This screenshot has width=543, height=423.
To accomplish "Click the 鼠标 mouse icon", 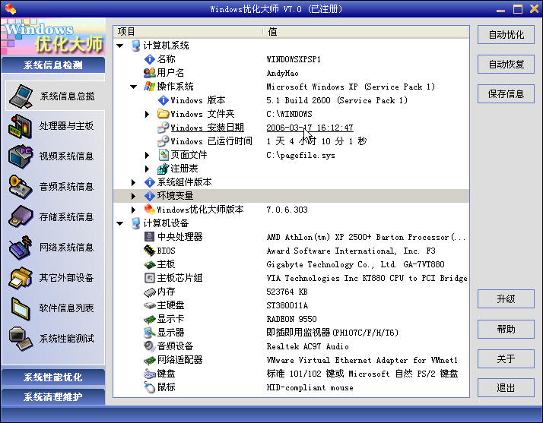I will (x=149, y=387).
